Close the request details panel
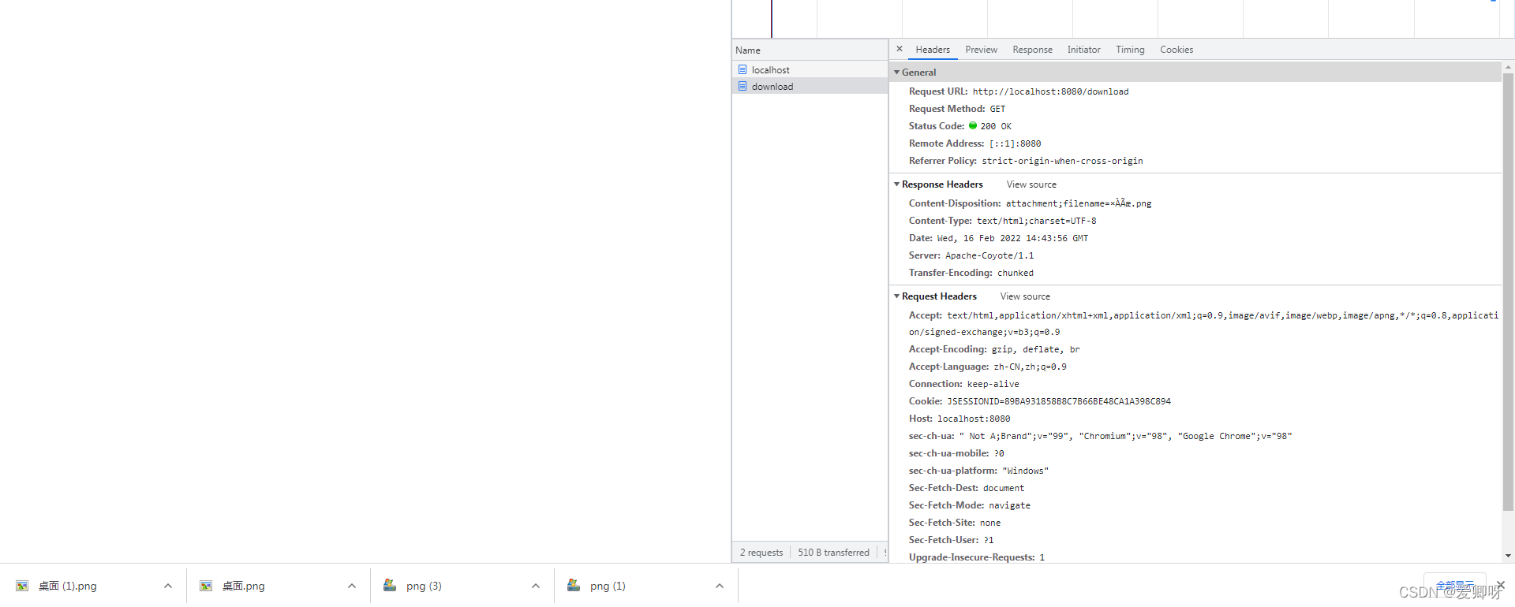The width and height of the screenshot is (1515, 607). [x=899, y=49]
